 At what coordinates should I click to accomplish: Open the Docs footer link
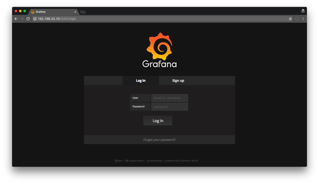[119, 161]
